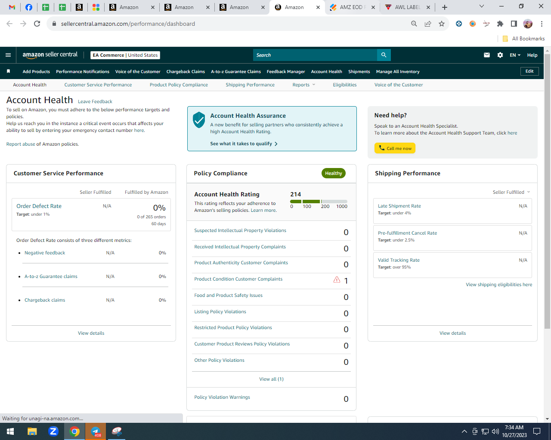Open Zalo from the taskbar
This screenshot has height=440, width=551.
pos(53,431)
